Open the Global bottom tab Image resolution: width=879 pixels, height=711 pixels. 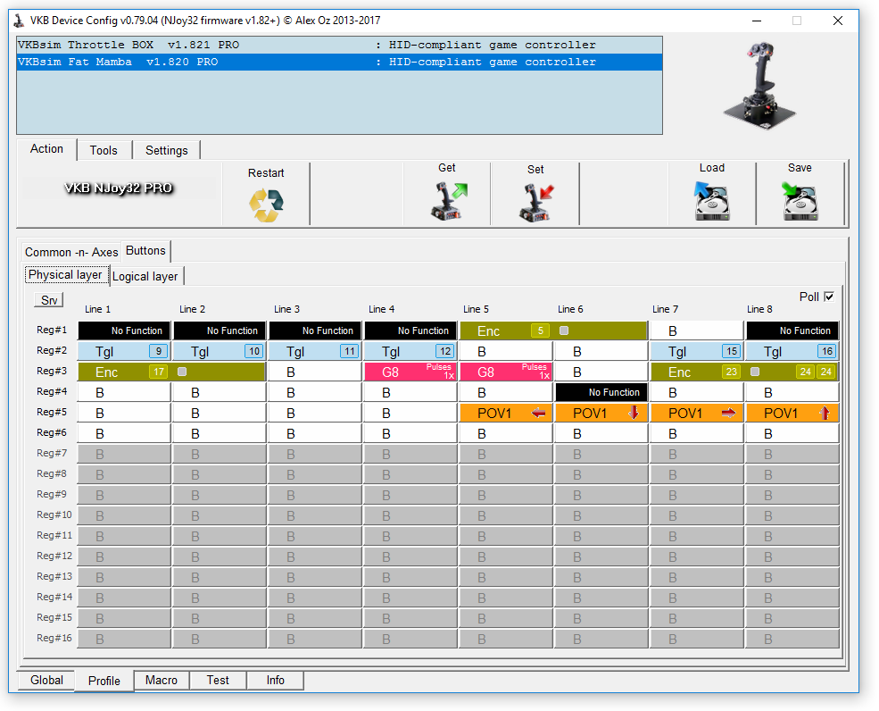tap(46, 680)
